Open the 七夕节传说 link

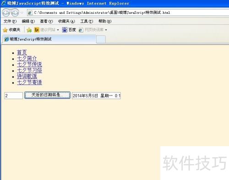click(29, 64)
